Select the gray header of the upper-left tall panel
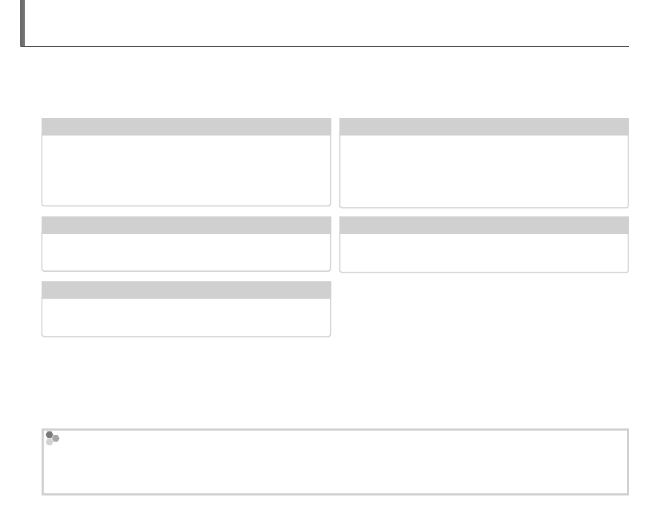This screenshot has height=529, width=670. pos(186,127)
